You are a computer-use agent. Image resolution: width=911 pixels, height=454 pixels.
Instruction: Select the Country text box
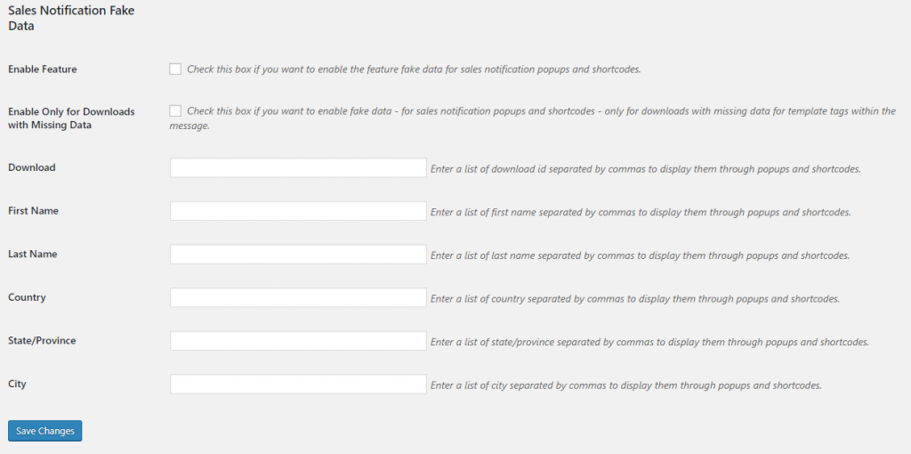coord(298,297)
